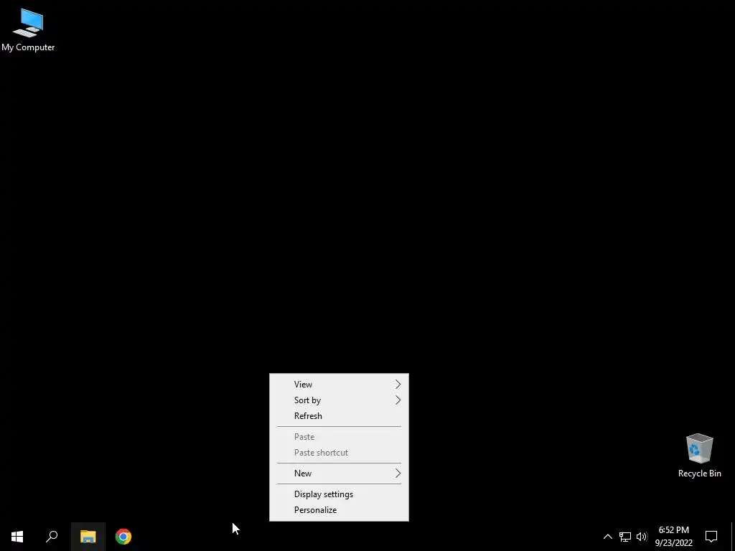Show hidden system tray icons

607,537
